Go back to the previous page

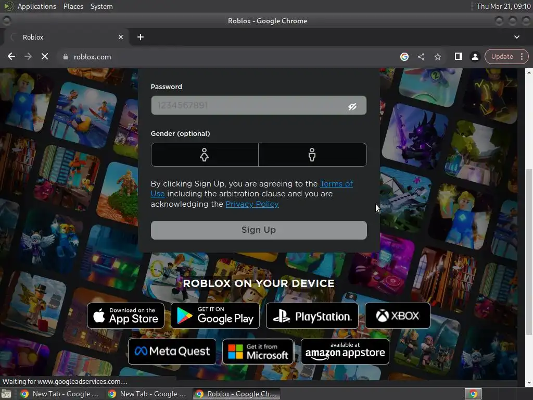[11, 56]
